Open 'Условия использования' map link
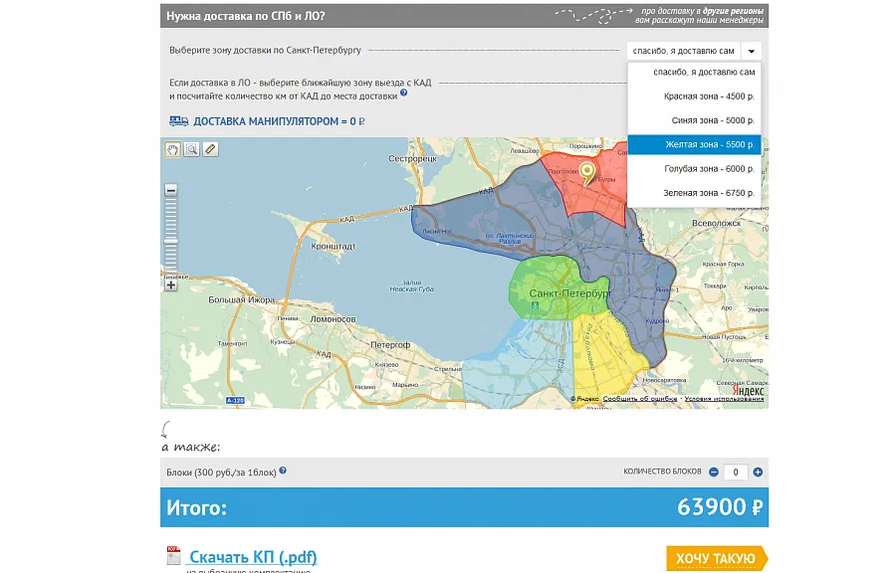896x573 pixels. pyautogui.click(x=724, y=398)
